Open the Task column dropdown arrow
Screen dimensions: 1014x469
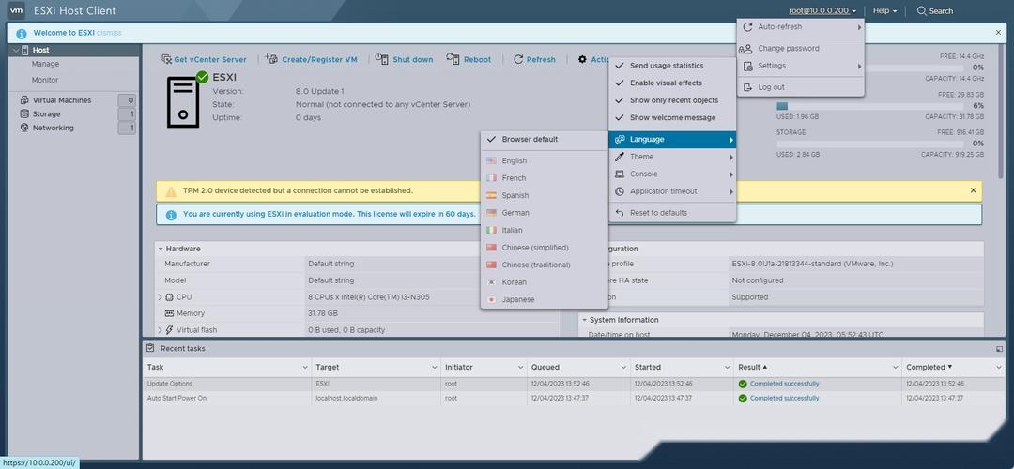pos(304,367)
